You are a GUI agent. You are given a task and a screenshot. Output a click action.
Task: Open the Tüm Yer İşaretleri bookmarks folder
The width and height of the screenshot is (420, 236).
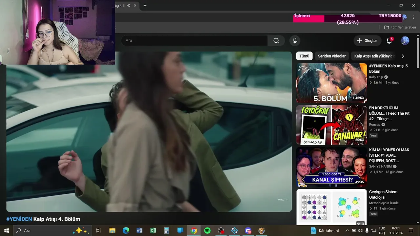[400, 27]
